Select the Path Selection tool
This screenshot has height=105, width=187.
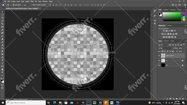(2, 63)
